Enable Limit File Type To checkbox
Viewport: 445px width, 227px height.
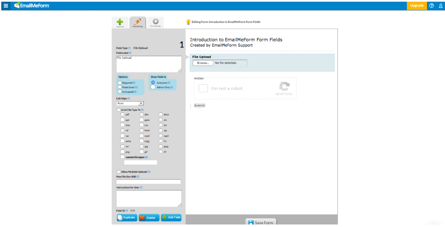pos(119,110)
